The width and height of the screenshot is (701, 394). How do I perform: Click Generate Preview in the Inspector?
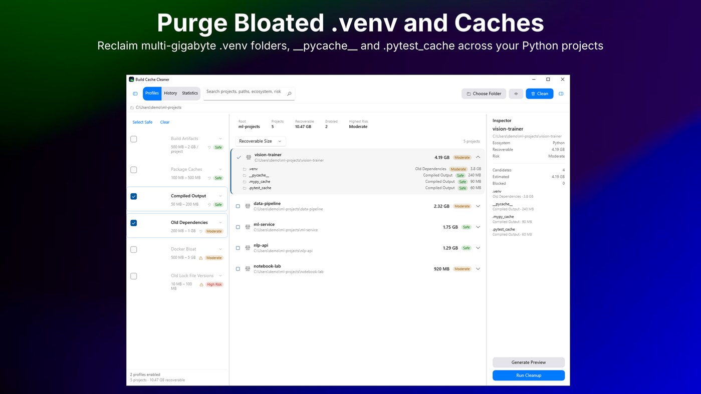tap(529, 362)
